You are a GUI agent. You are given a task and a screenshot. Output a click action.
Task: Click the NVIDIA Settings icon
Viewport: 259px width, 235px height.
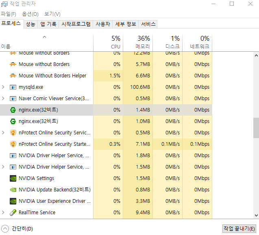13,178
